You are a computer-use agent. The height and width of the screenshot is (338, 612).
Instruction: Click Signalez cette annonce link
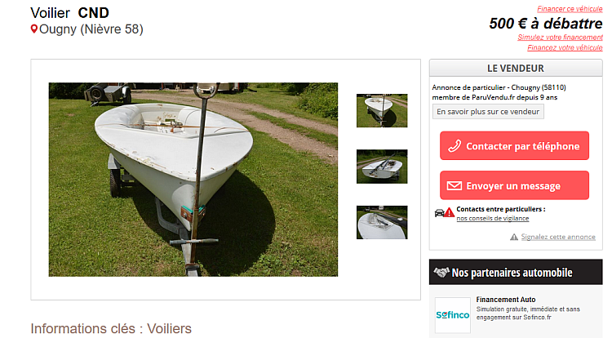[558, 237]
